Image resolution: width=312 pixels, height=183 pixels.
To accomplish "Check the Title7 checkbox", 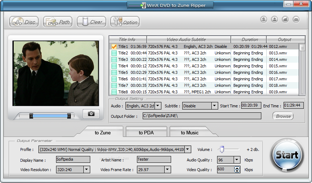I will pos(114,85).
